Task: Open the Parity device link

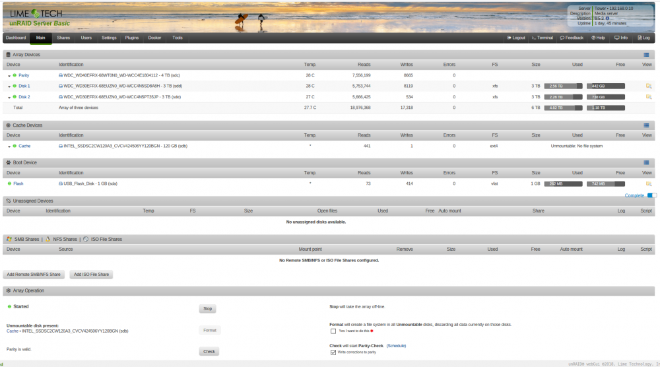Action: tap(24, 75)
